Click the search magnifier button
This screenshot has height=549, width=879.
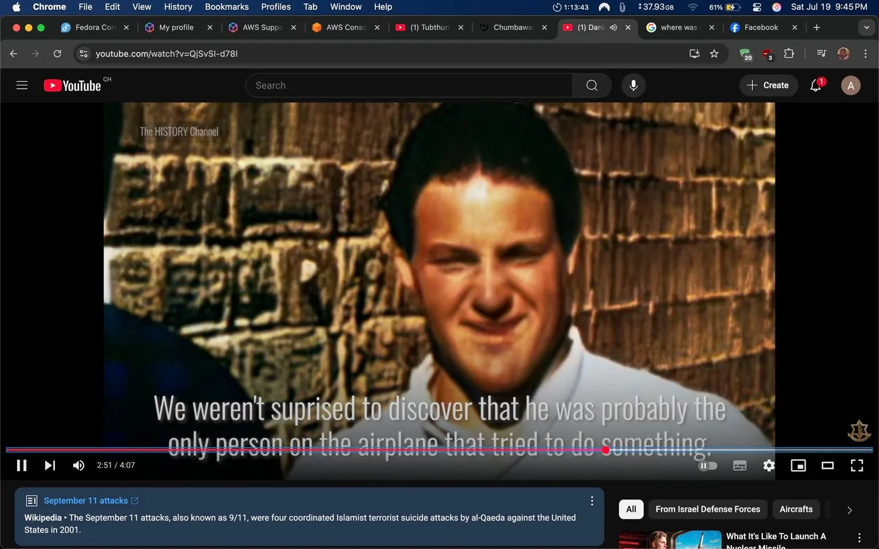(x=592, y=85)
